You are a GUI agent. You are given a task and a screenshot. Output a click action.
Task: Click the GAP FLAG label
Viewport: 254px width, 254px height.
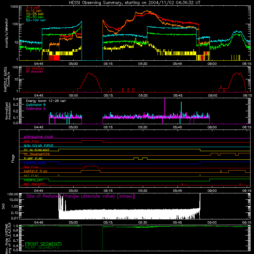[31, 141]
